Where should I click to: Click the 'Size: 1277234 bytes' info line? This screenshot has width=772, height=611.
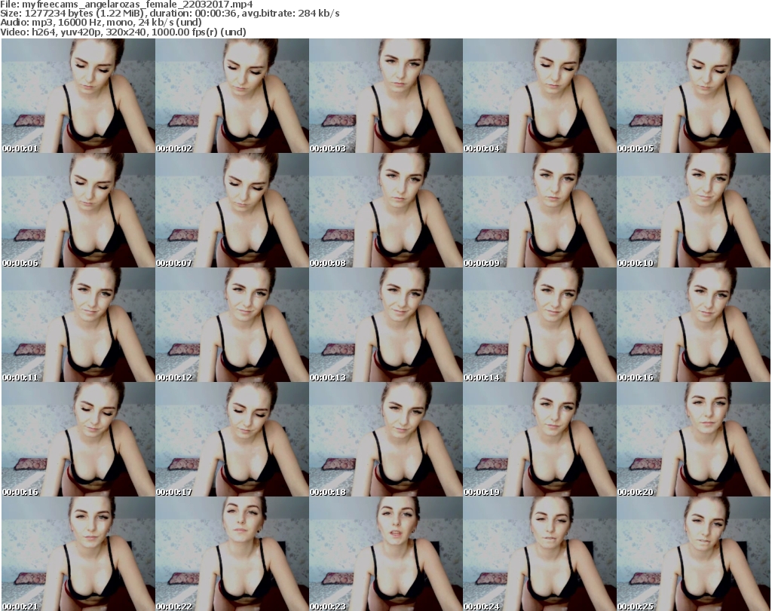point(170,14)
